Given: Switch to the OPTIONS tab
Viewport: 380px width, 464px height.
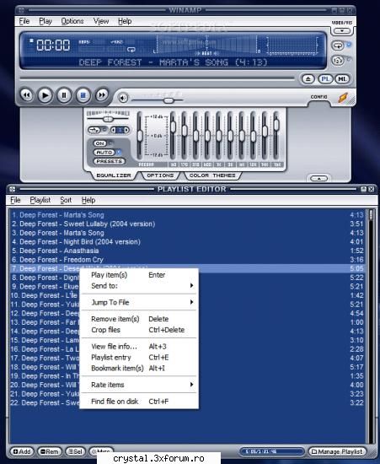Looking at the screenshot, I should 160,175.
